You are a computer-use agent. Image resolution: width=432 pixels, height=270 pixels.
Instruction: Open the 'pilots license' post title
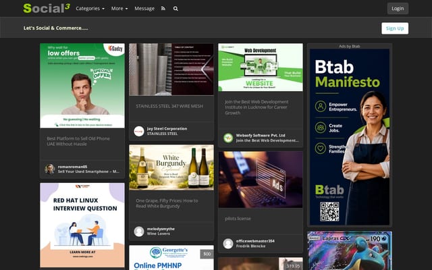pyautogui.click(x=238, y=219)
